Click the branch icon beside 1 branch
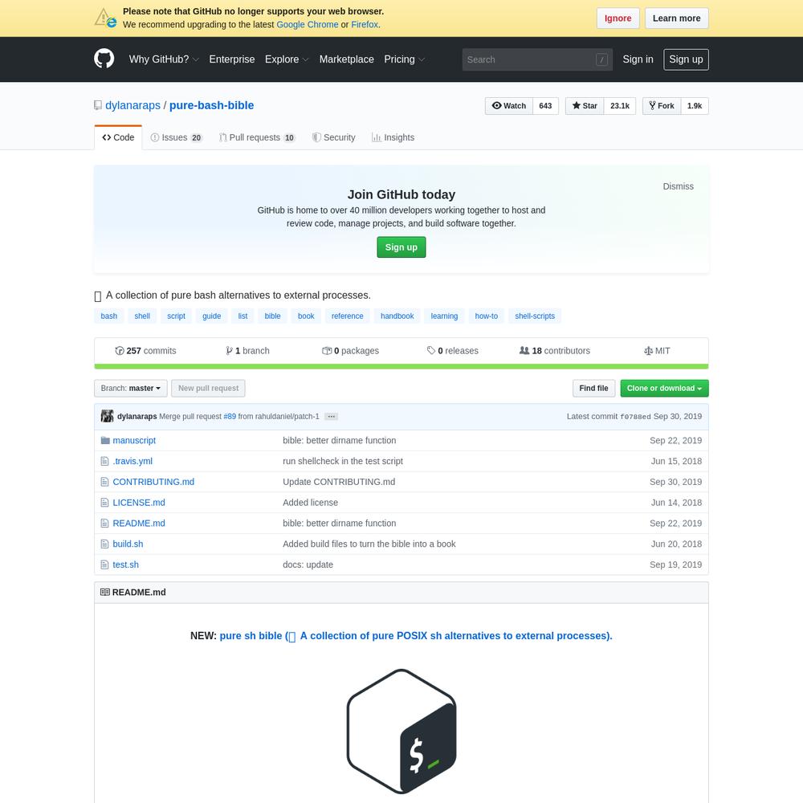Viewport: 803px width, 803px height. click(229, 351)
